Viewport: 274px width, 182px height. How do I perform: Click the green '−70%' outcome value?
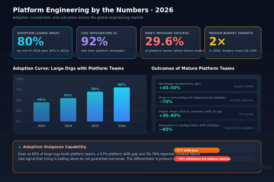(166, 102)
